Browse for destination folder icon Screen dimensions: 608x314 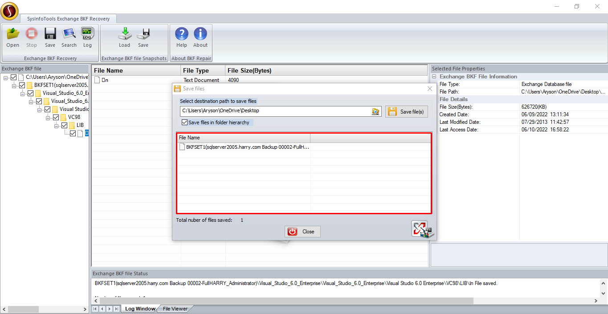376,111
